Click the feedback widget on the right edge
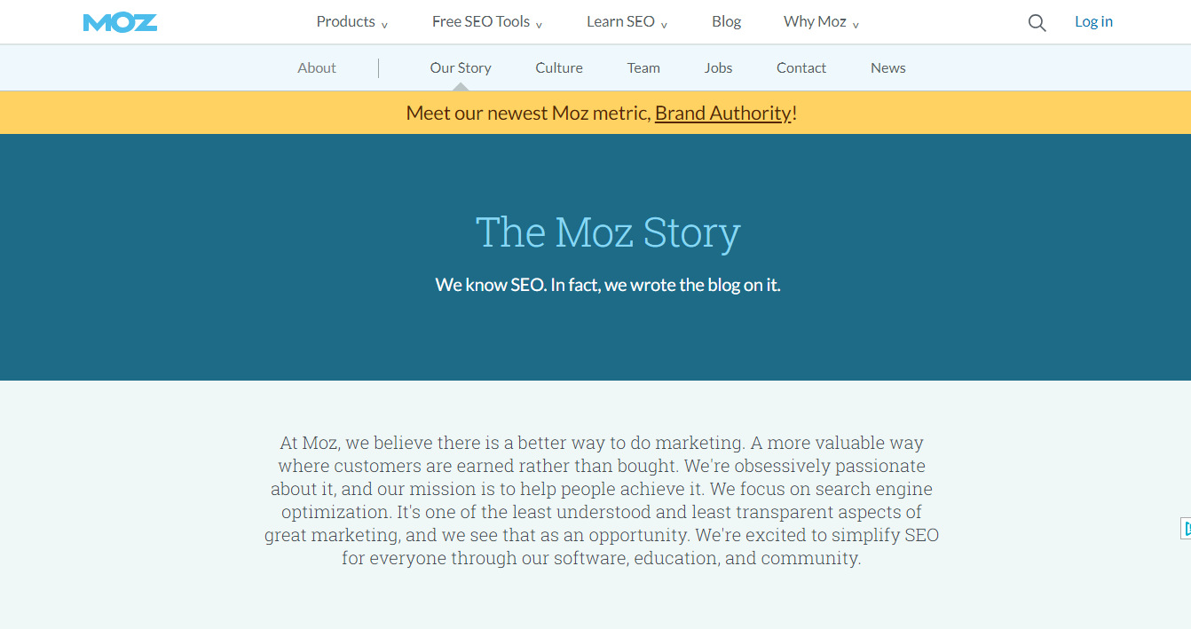This screenshot has width=1191, height=629. (x=1186, y=528)
